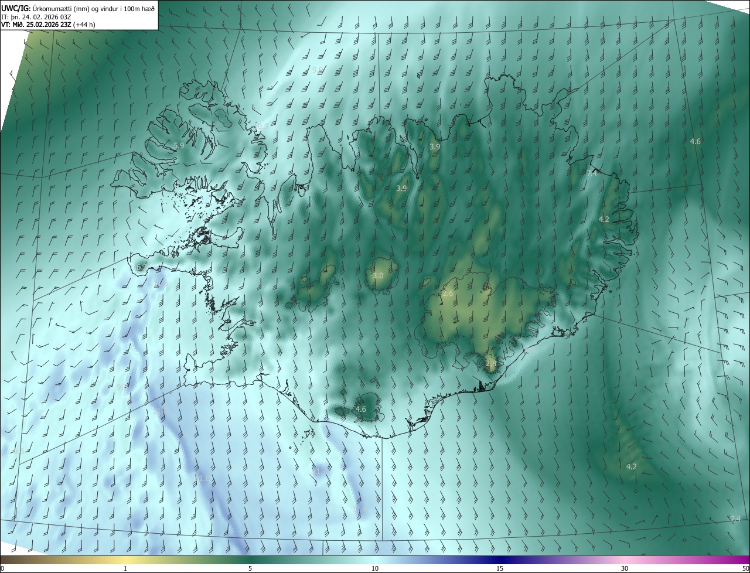
Task: Click the colorbar tick label 1
Action: coord(125,568)
